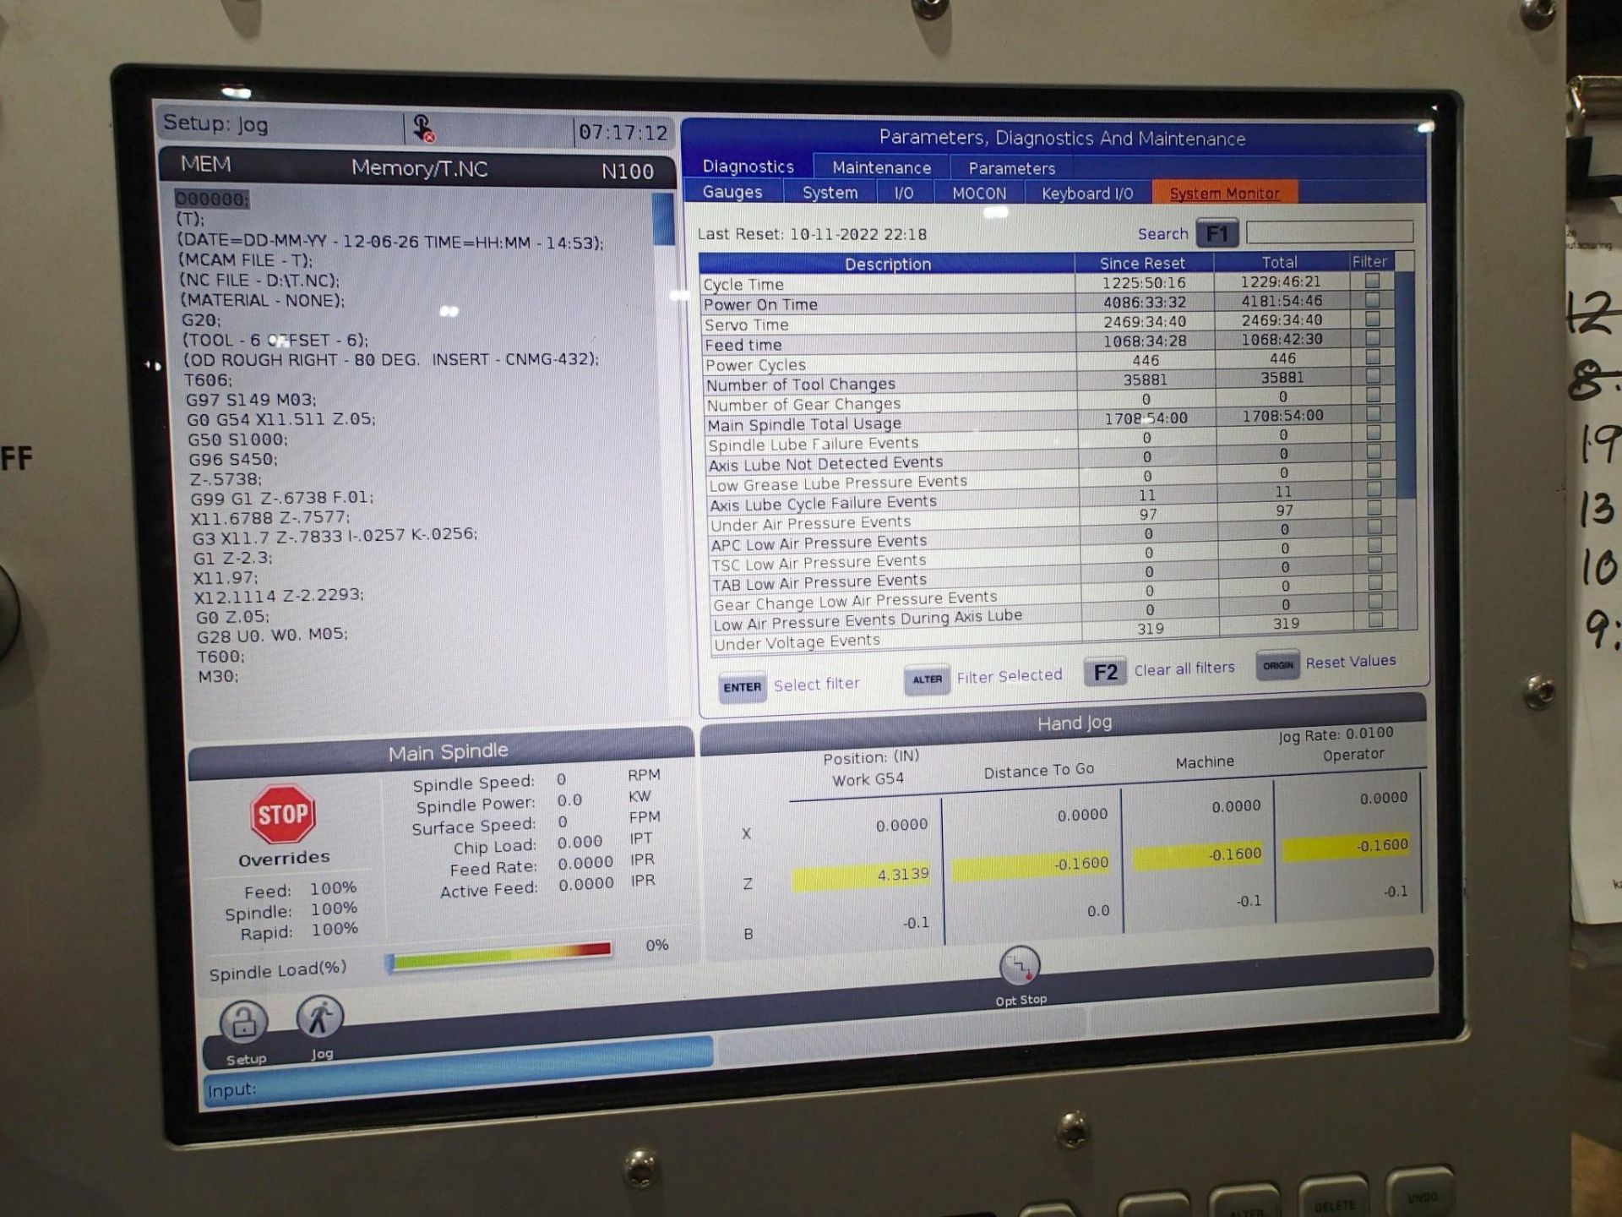Click the Opt Stop icon
The height and width of the screenshot is (1217, 1622).
(1020, 966)
